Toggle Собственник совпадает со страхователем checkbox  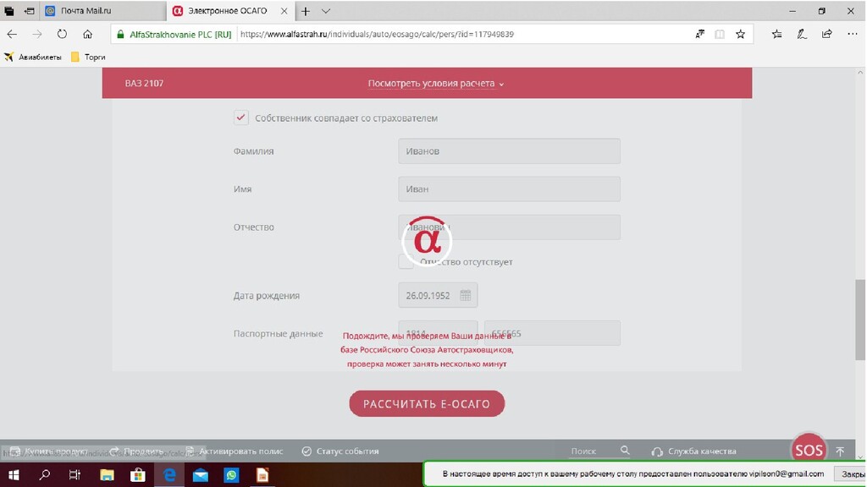(x=241, y=118)
